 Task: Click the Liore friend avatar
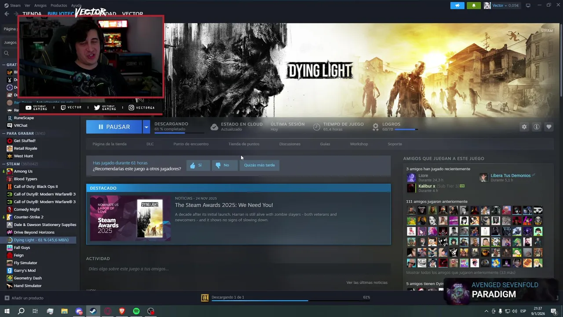411,177
